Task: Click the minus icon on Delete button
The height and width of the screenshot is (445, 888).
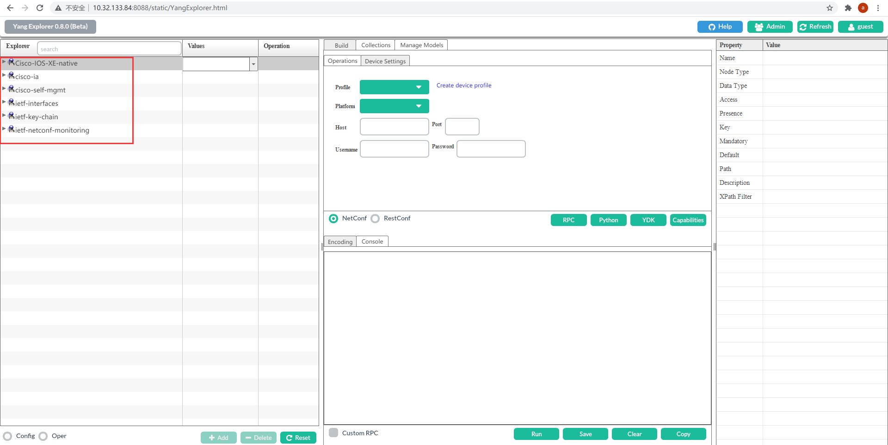Action: tap(248, 438)
